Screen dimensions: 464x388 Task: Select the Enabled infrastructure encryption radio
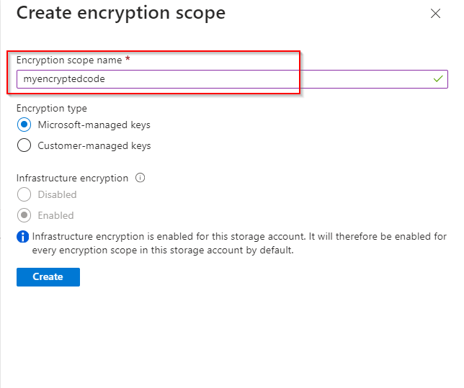point(24,215)
